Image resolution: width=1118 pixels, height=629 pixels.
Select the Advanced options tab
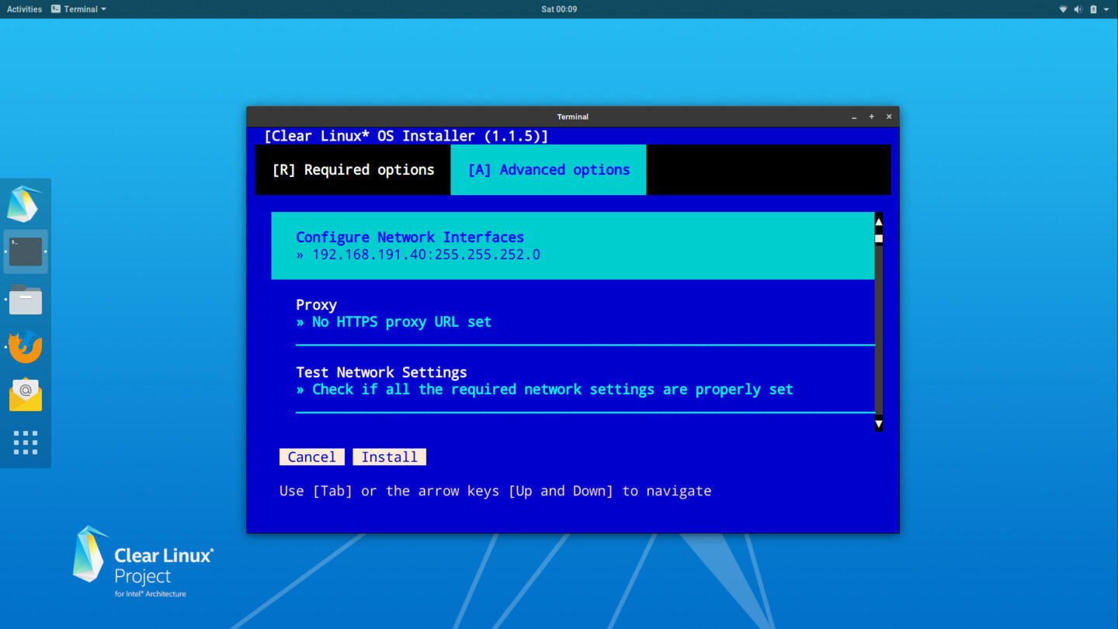[x=548, y=169]
